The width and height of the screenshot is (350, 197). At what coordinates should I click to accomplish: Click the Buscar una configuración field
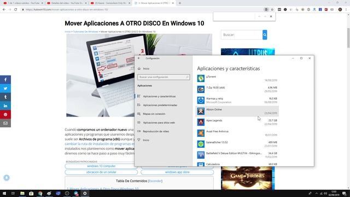pos(164,77)
